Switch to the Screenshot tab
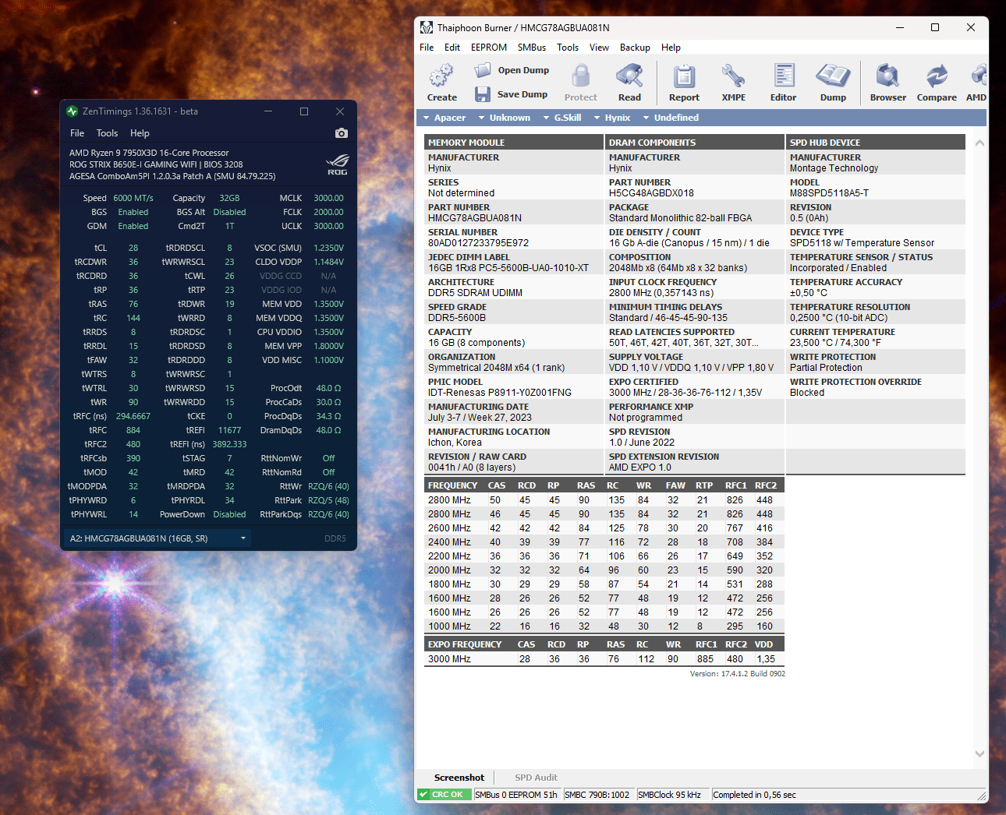The height and width of the screenshot is (815, 1006). pyautogui.click(x=459, y=778)
